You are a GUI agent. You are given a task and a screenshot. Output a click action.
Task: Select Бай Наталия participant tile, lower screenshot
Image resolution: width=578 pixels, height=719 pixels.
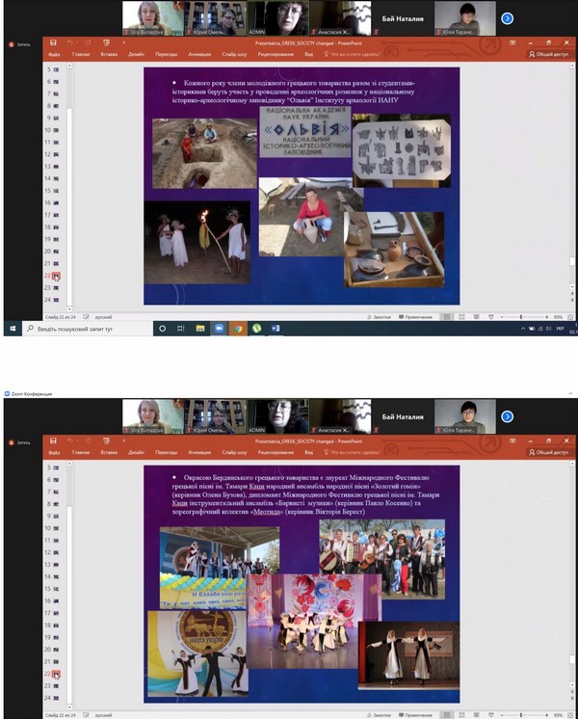[x=403, y=416]
